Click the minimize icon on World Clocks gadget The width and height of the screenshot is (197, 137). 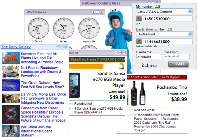97,12
